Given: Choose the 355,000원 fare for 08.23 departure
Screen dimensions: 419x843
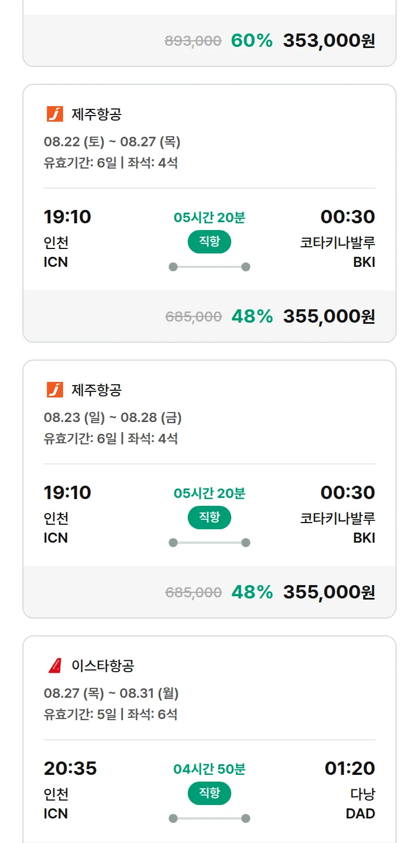Looking at the screenshot, I should click(329, 592).
